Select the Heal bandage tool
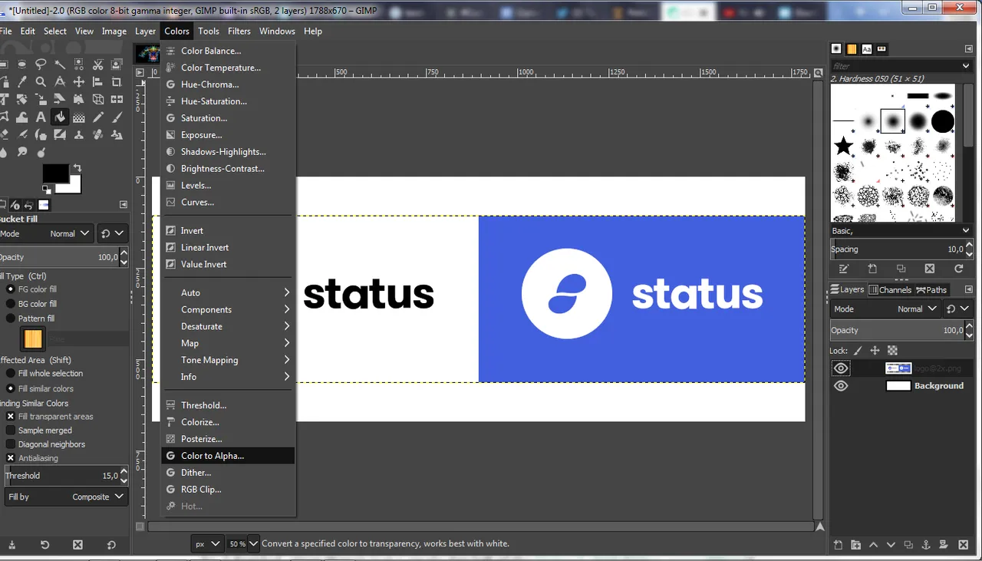982x561 pixels. pos(98,134)
